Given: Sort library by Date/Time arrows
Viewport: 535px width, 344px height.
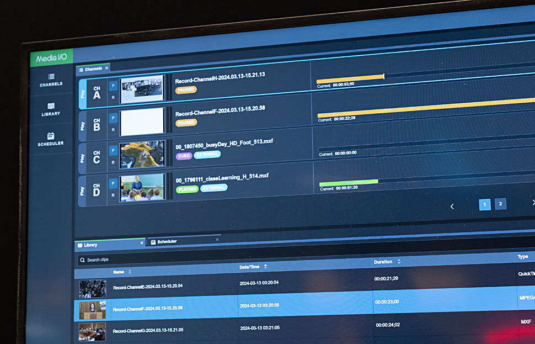Looking at the screenshot, I should 265,267.
